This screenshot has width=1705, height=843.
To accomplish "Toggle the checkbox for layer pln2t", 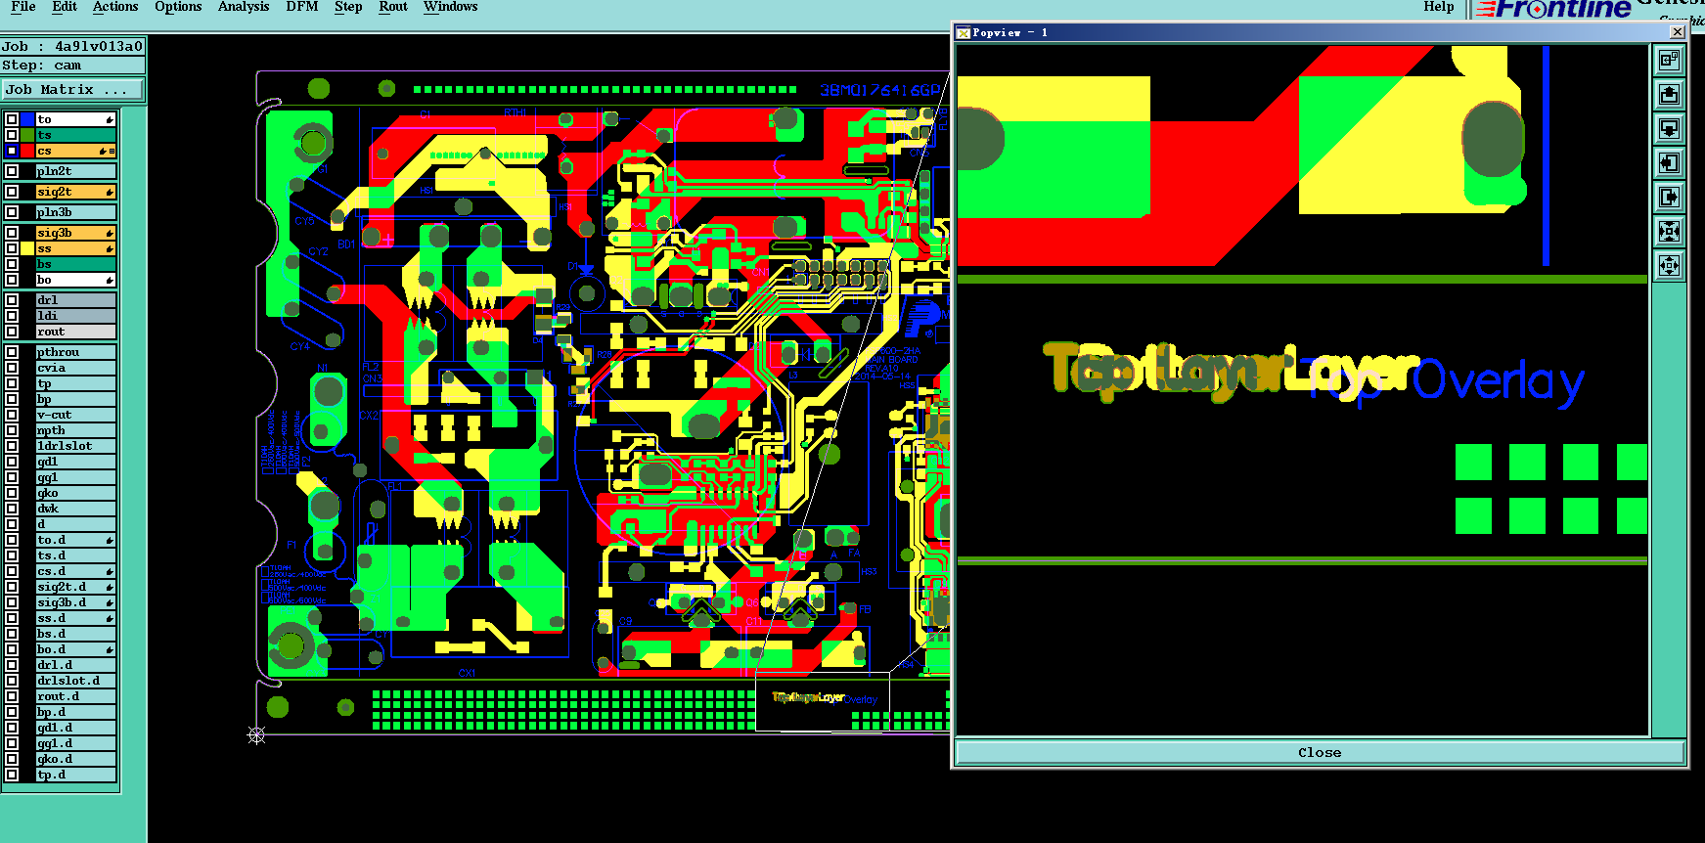I will (12, 171).
